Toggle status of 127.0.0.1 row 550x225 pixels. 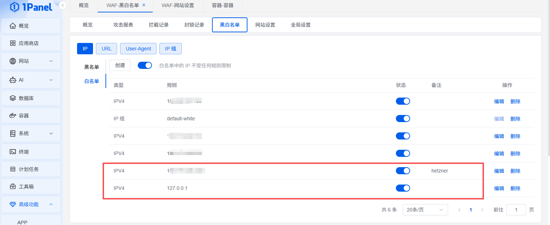coord(403,188)
